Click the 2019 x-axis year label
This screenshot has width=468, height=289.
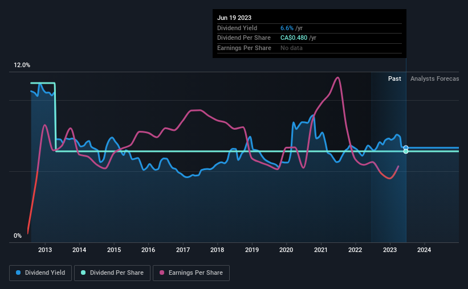point(252,250)
